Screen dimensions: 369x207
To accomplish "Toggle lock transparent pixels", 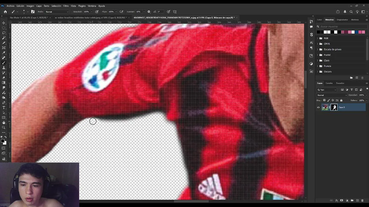I will pyautogui.click(x=324, y=100).
